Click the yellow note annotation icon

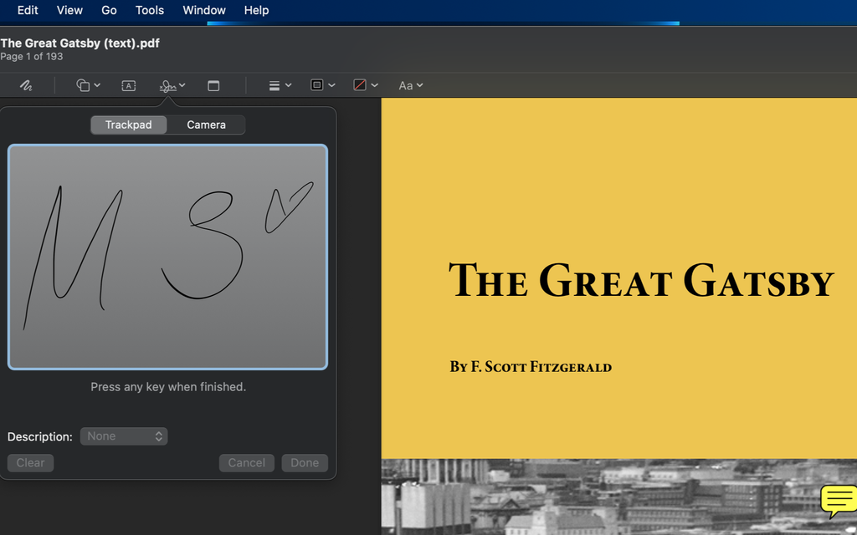pyautogui.click(x=838, y=500)
